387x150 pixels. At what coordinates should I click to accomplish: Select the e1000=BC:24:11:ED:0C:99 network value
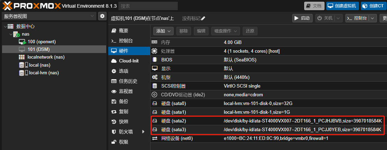(276, 138)
